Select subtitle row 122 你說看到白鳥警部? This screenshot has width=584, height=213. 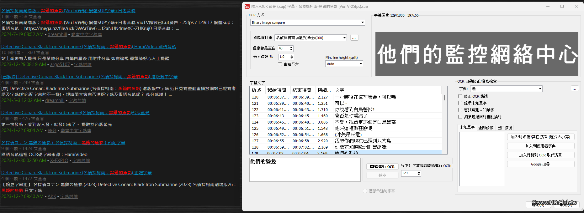click(346, 110)
